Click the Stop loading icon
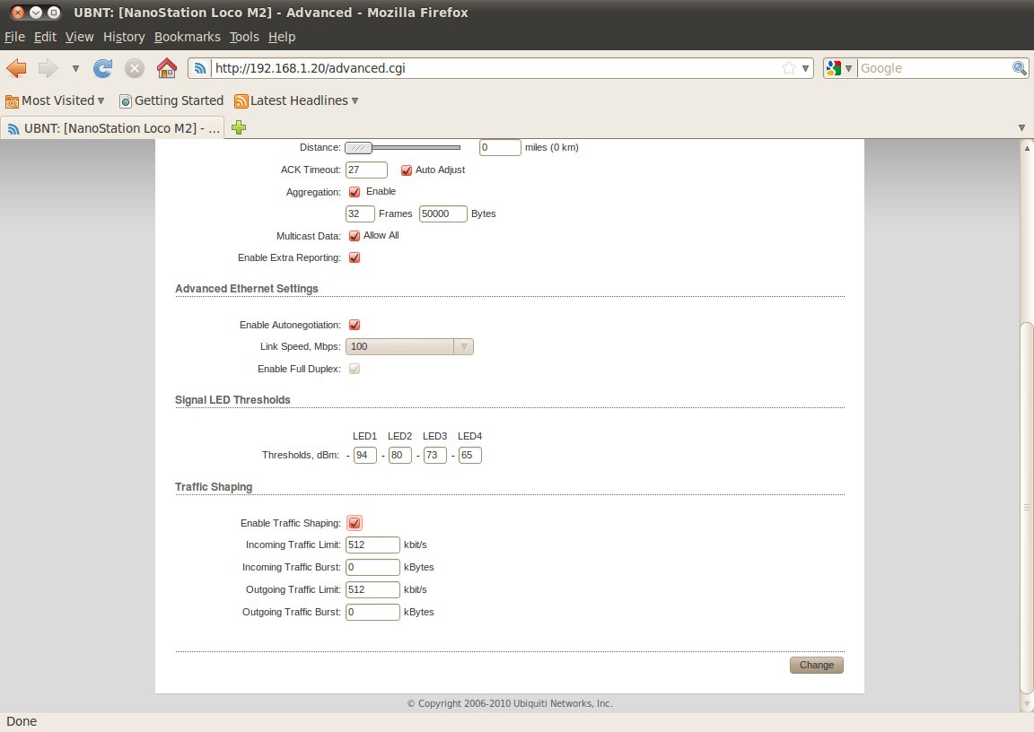 coord(134,68)
